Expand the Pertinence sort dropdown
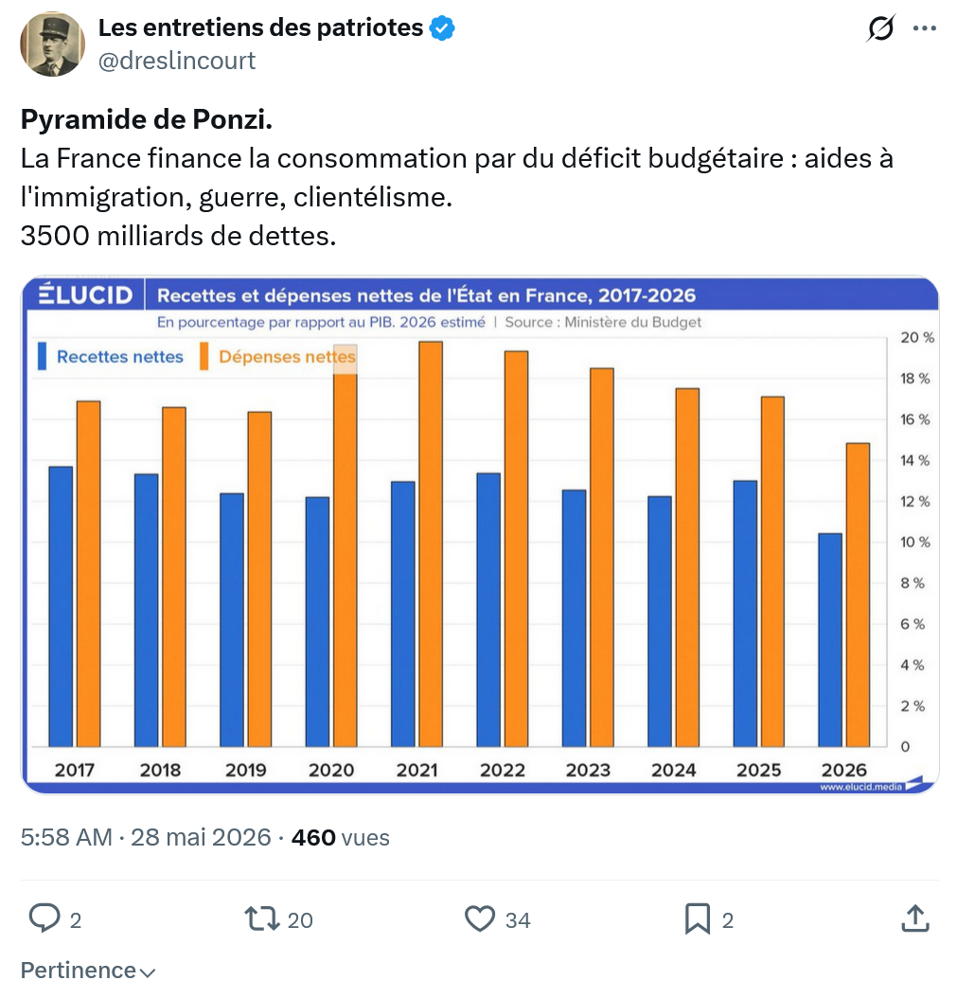Image resolution: width=957 pixels, height=998 pixels. coord(88,970)
